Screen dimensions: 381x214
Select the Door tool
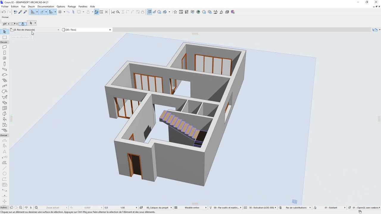coord(4,53)
